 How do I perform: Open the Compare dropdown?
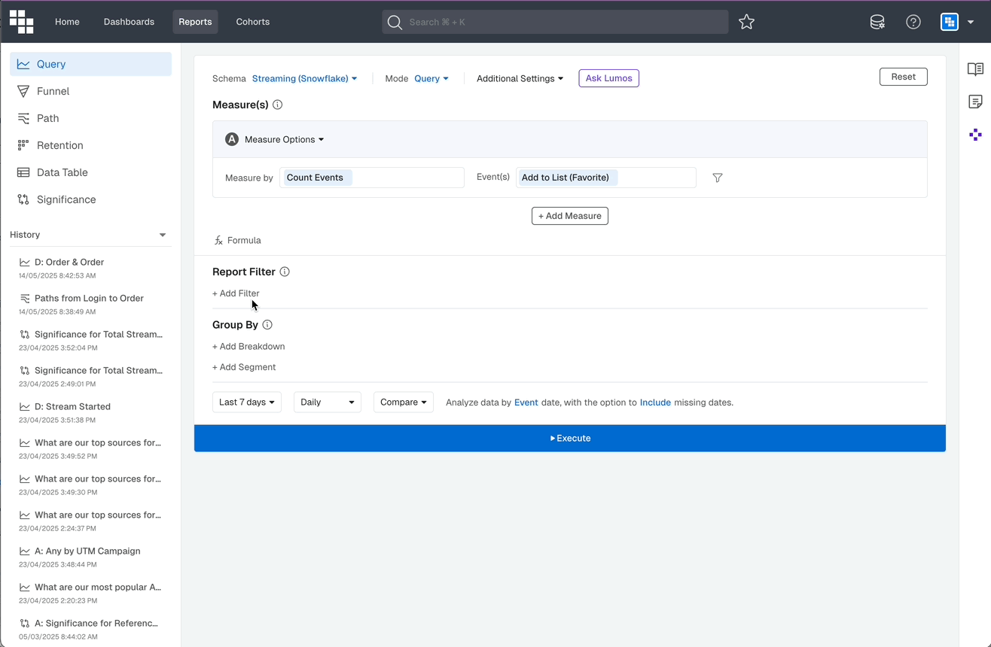404,402
